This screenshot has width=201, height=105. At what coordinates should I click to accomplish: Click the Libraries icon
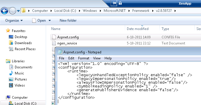coord(8,61)
